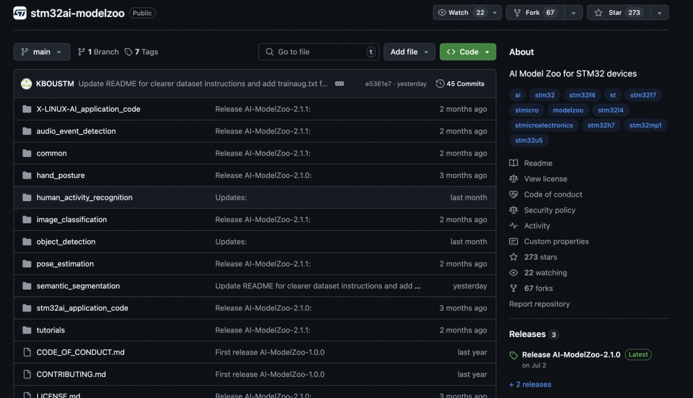
Task: Open commit hash e5361e7
Action: click(x=378, y=83)
